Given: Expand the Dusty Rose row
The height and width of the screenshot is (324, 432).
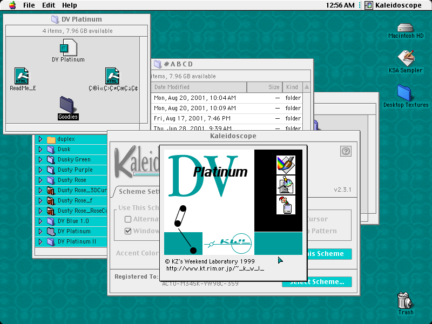Looking at the screenshot, I should [40, 180].
